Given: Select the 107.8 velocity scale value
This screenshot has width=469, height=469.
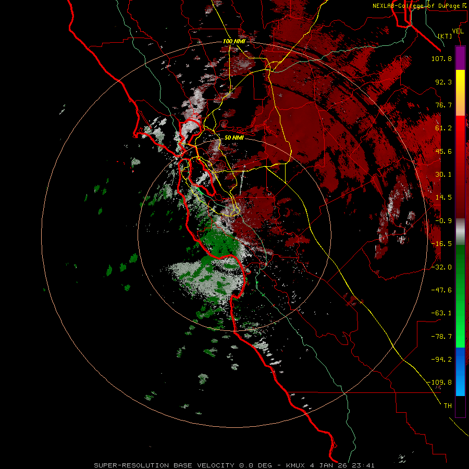Looking at the screenshot, I should (441, 58).
